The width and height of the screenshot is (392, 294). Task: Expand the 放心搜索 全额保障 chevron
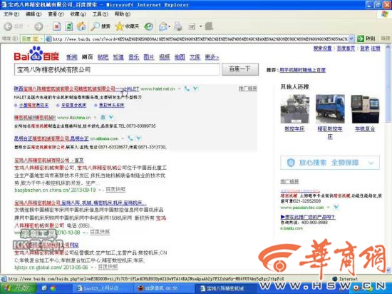coord(371,163)
